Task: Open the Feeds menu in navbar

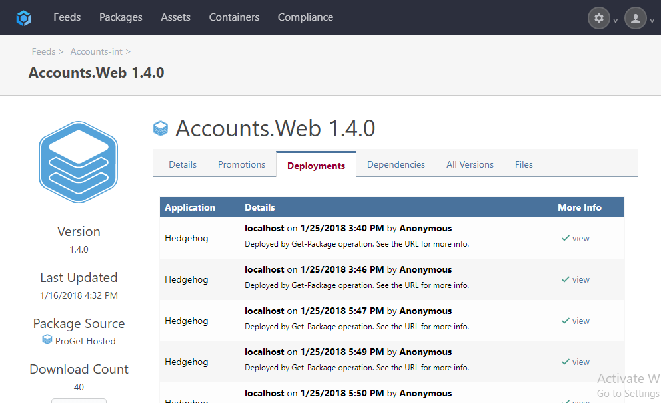Action: point(67,17)
